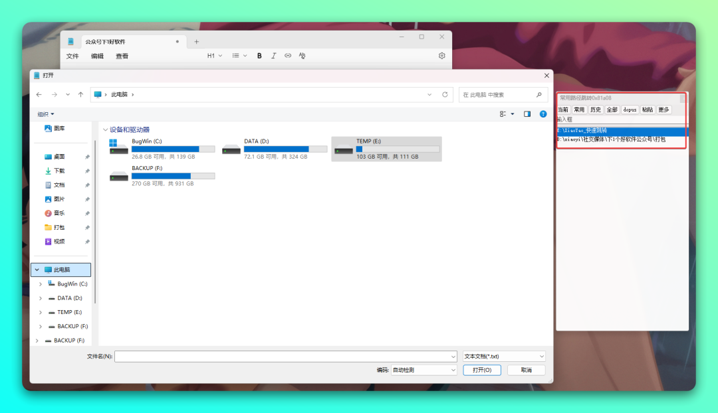The height and width of the screenshot is (413, 718).
Task: Open the file type 文本文档(*.txt) dropdown
Action: (504, 357)
